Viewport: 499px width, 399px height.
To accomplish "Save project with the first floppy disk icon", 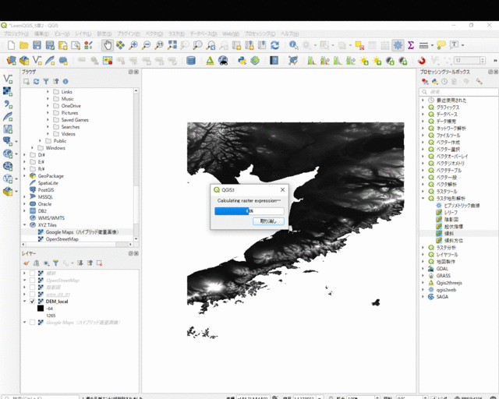I will pos(37,45).
